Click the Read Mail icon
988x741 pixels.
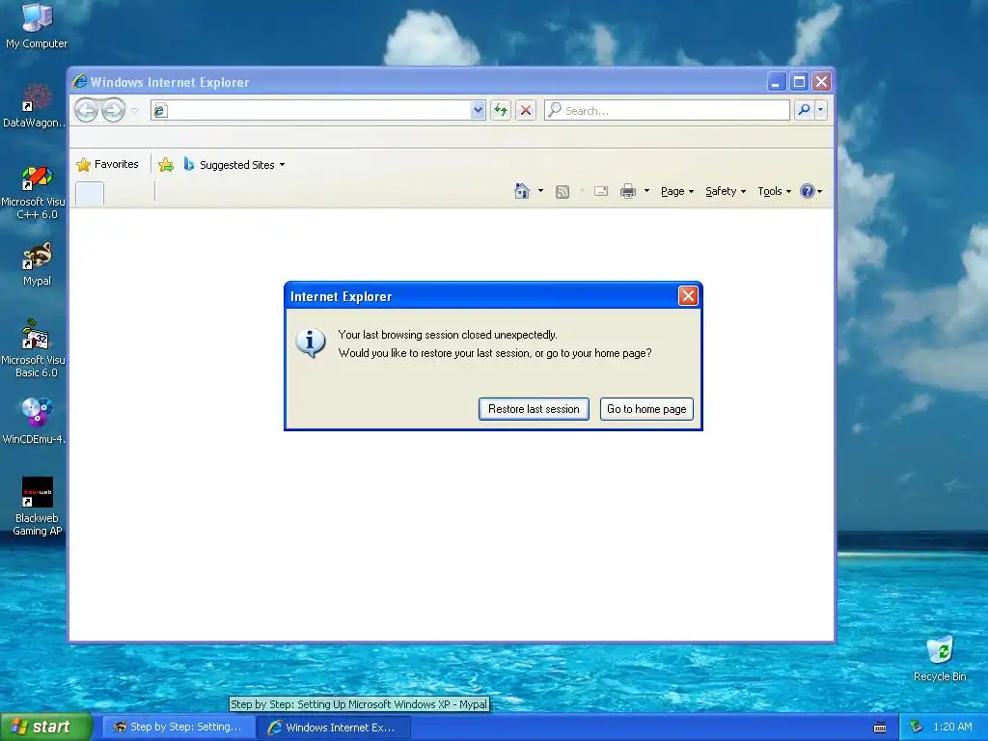pos(601,191)
